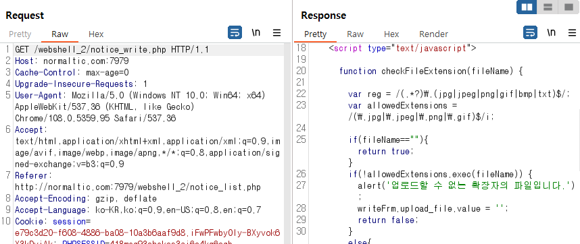This screenshot has width=580, height=244.
Task: Switch to Request Raw tab
Action: coord(59,34)
